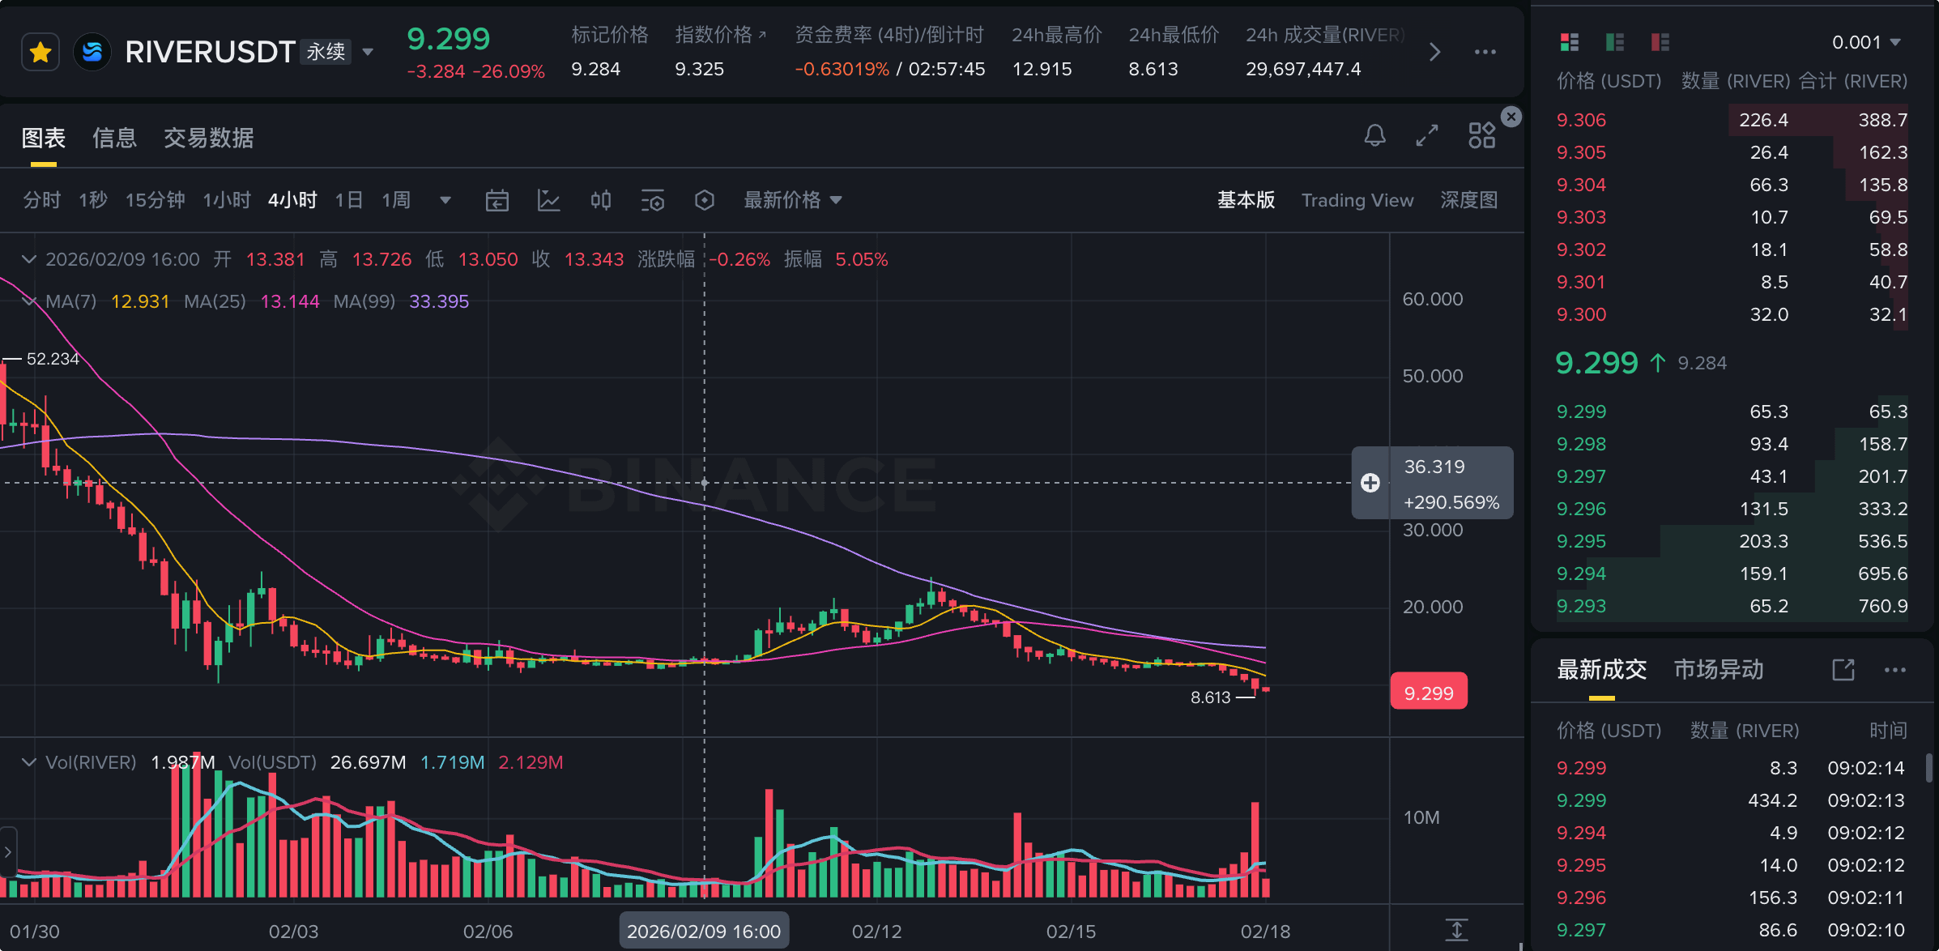Click the favorite star icon for RIVERUSDT

pyautogui.click(x=40, y=53)
